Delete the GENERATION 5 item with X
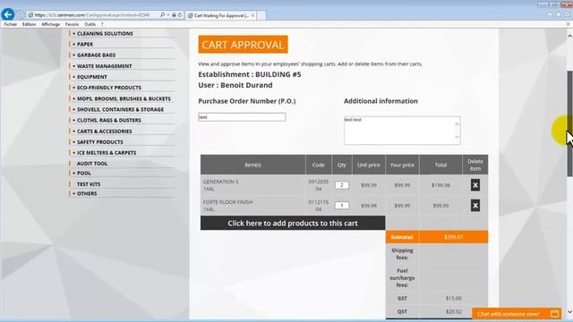573x322 pixels. click(x=475, y=185)
